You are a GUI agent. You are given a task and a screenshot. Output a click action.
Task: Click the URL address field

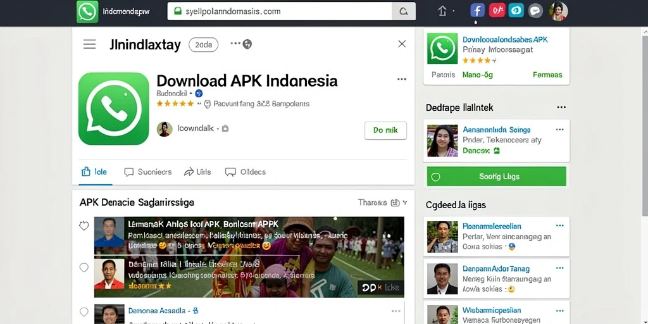(280, 11)
